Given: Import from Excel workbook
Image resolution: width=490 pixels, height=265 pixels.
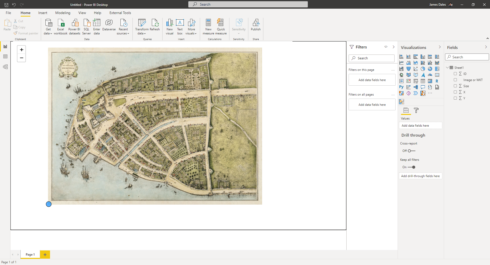Looking at the screenshot, I should [61, 26].
